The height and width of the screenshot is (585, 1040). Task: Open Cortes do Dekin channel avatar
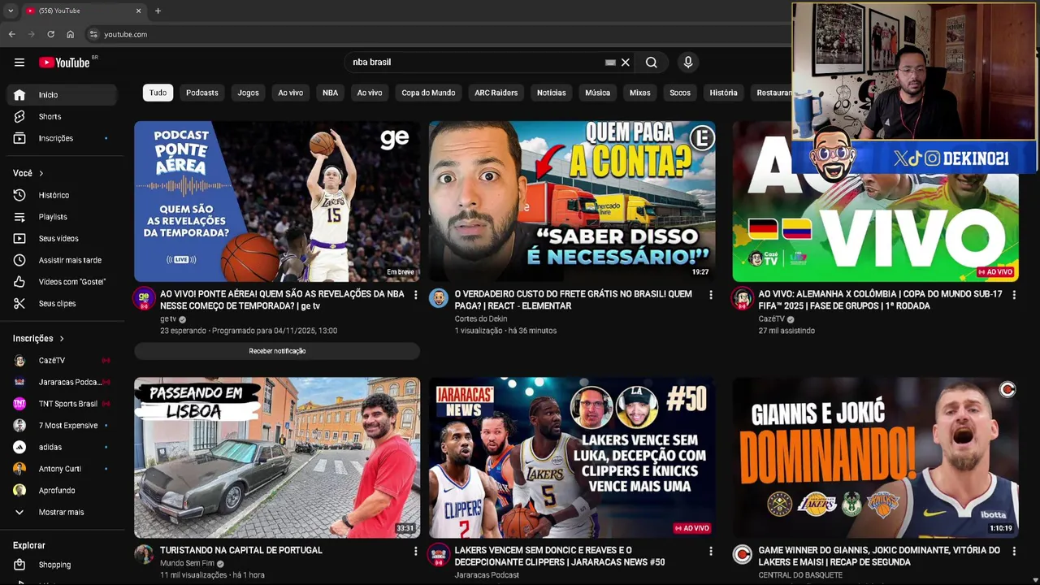[439, 298]
